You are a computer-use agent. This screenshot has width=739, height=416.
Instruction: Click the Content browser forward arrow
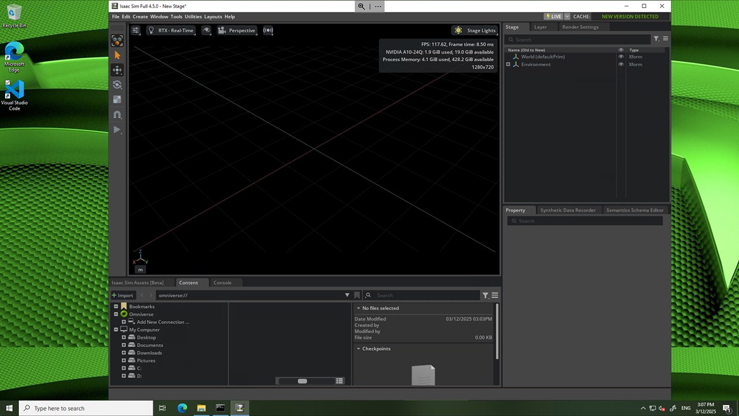[x=151, y=295]
